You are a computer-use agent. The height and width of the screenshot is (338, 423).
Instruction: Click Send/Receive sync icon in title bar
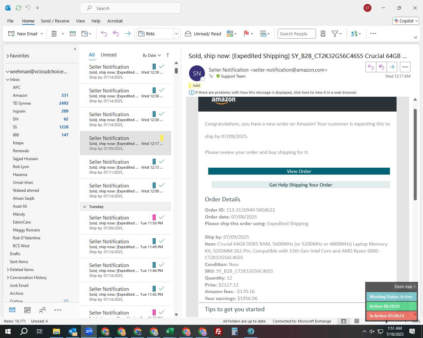[19, 8]
